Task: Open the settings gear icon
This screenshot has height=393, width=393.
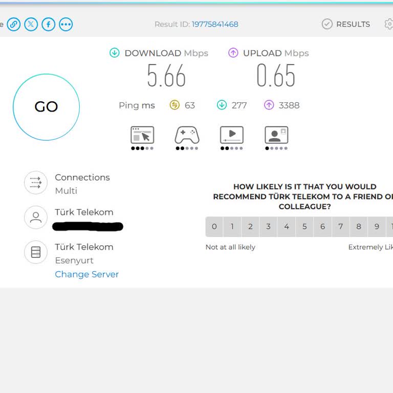Action: pyautogui.click(x=389, y=24)
